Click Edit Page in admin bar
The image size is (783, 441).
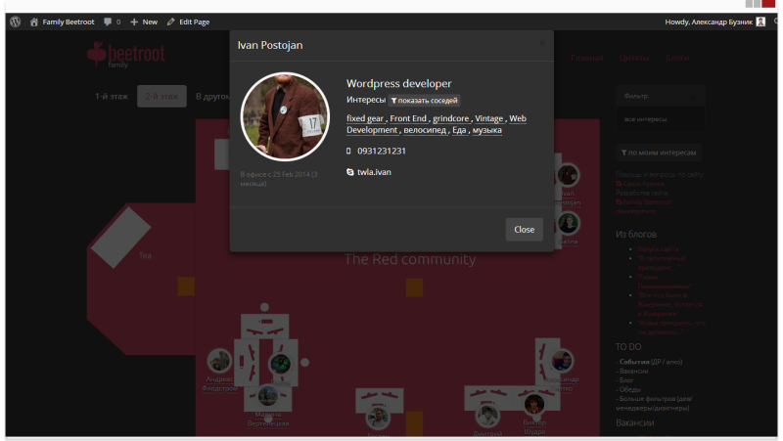pyautogui.click(x=188, y=22)
